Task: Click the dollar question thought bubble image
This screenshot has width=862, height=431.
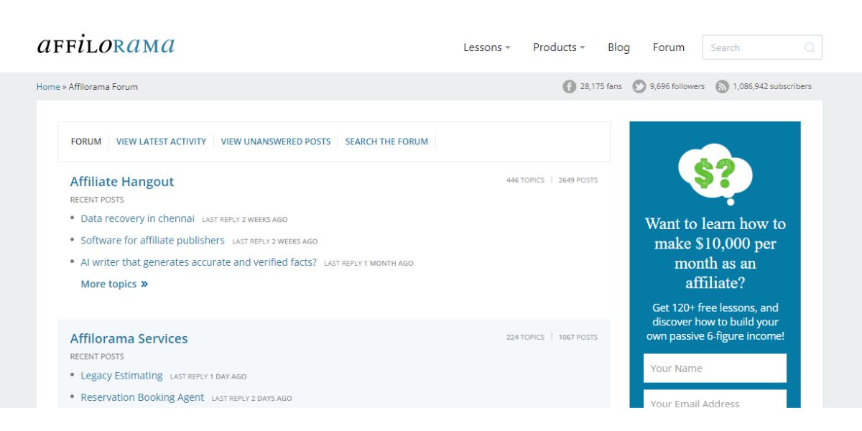Action: click(715, 174)
